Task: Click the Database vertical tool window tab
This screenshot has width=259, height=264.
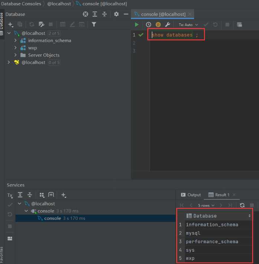Action: pos(2,24)
